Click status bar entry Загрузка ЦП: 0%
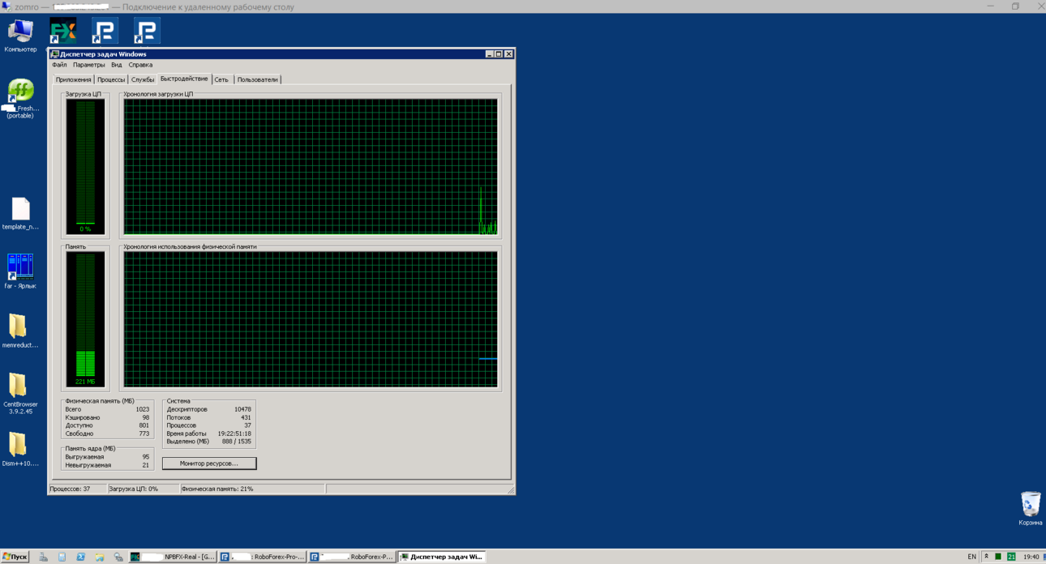The image size is (1046, 564). tap(143, 489)
